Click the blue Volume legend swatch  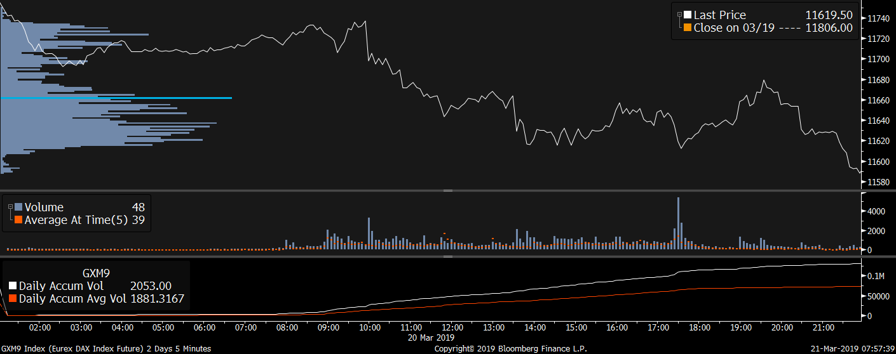[18, 207]
